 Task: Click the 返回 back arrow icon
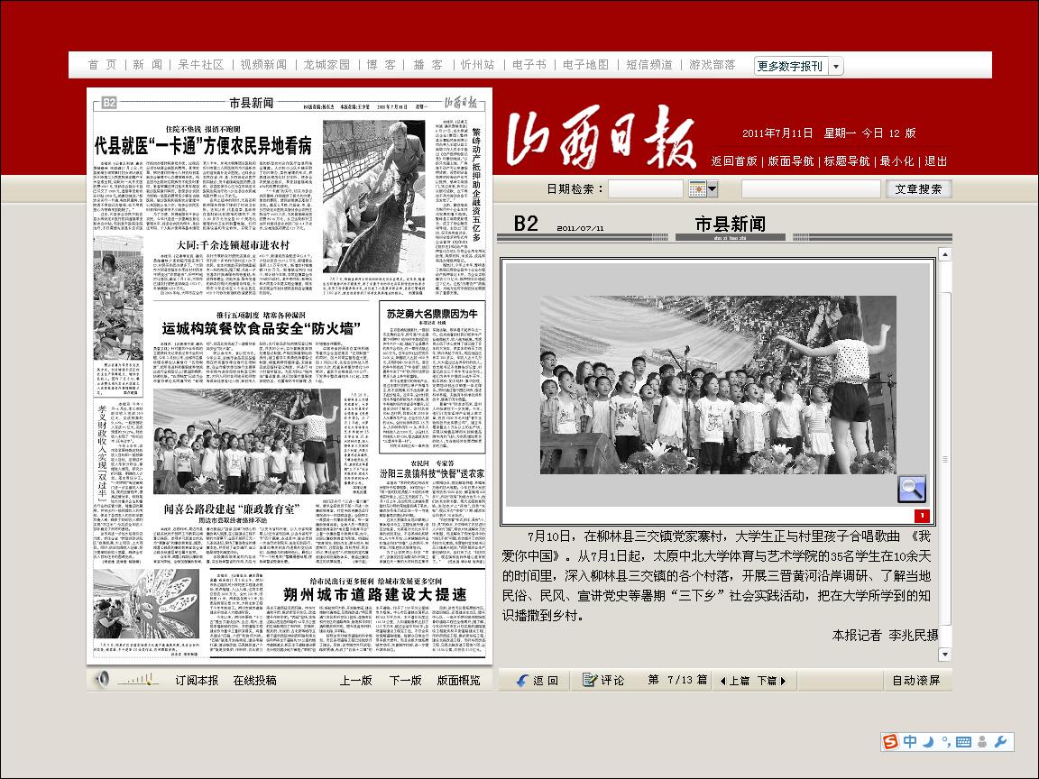[521, 681]
